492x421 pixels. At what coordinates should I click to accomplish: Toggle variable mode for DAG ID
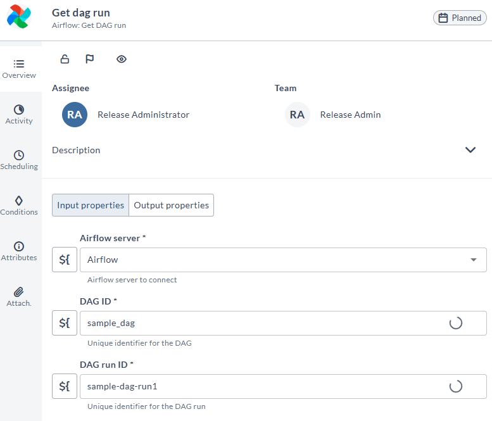[x=65, y=323]
